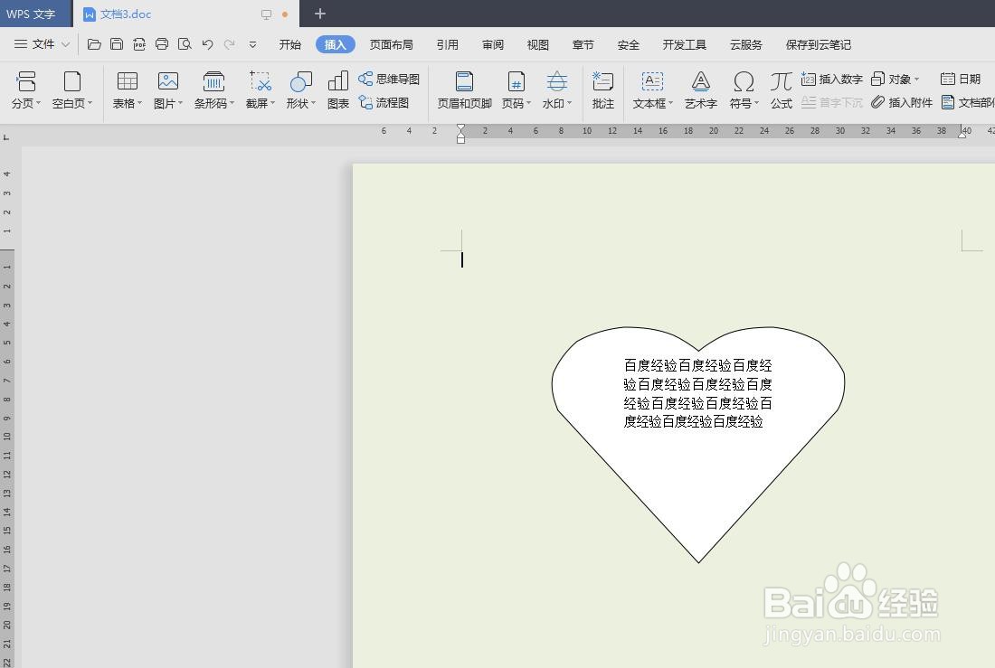Click the ruler tab-type selector corner
Viewport: 995px width, 668px height.
coord(6,136)
